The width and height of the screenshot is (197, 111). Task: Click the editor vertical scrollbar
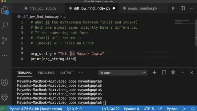196,33
